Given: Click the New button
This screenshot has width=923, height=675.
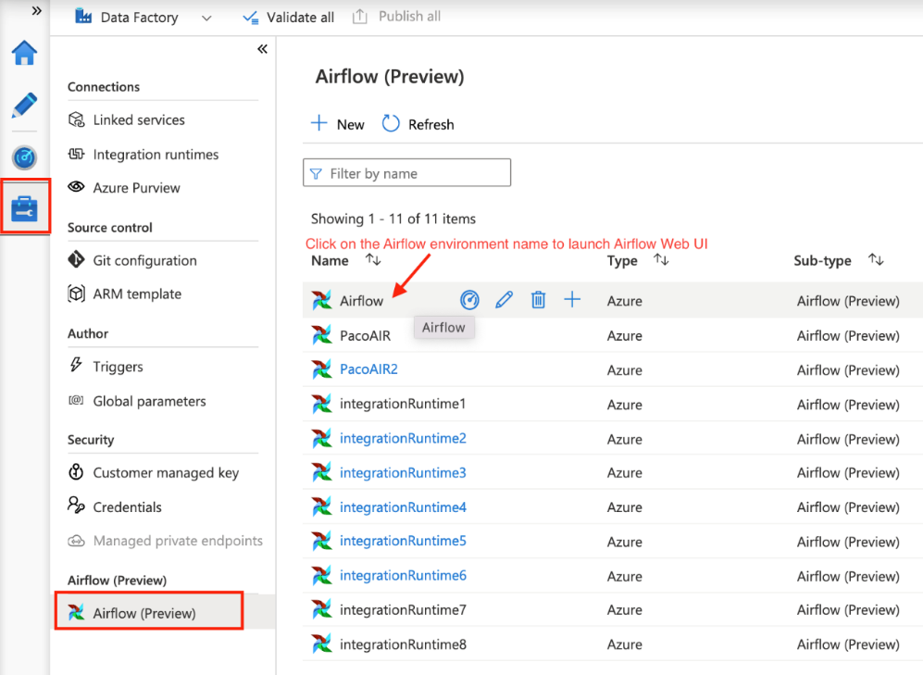Looking at the screenshot, I should 338,124.
